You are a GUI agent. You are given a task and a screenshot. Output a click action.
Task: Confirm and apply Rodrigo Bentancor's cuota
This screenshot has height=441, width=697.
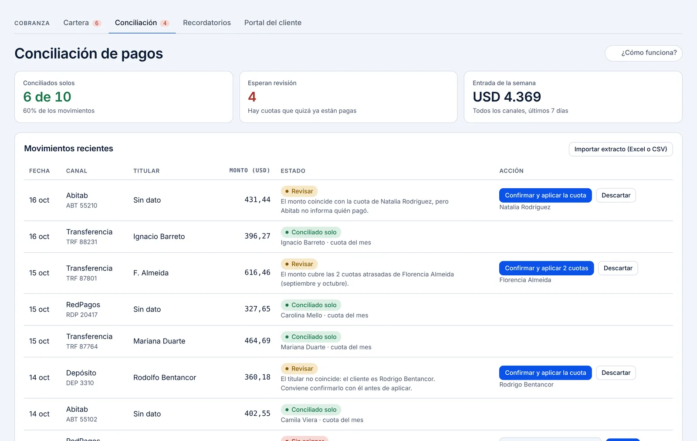(x=545, y=373)
